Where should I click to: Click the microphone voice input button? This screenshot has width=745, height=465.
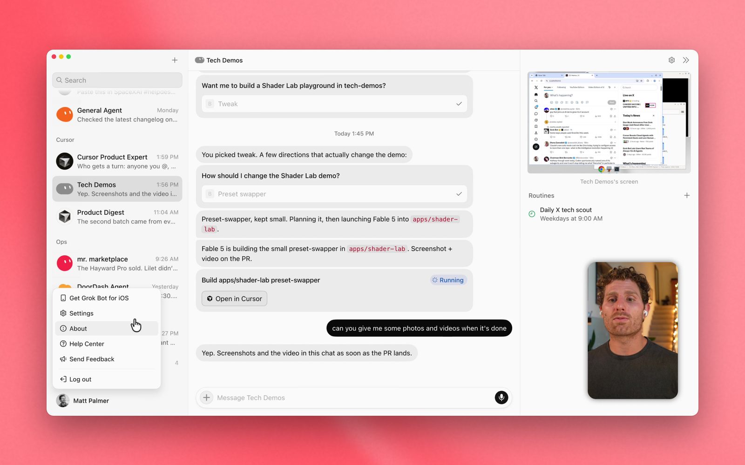(x=501, y=398)
